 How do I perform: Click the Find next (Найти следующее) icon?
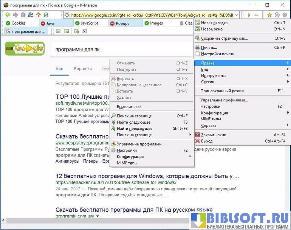(113, 122)
